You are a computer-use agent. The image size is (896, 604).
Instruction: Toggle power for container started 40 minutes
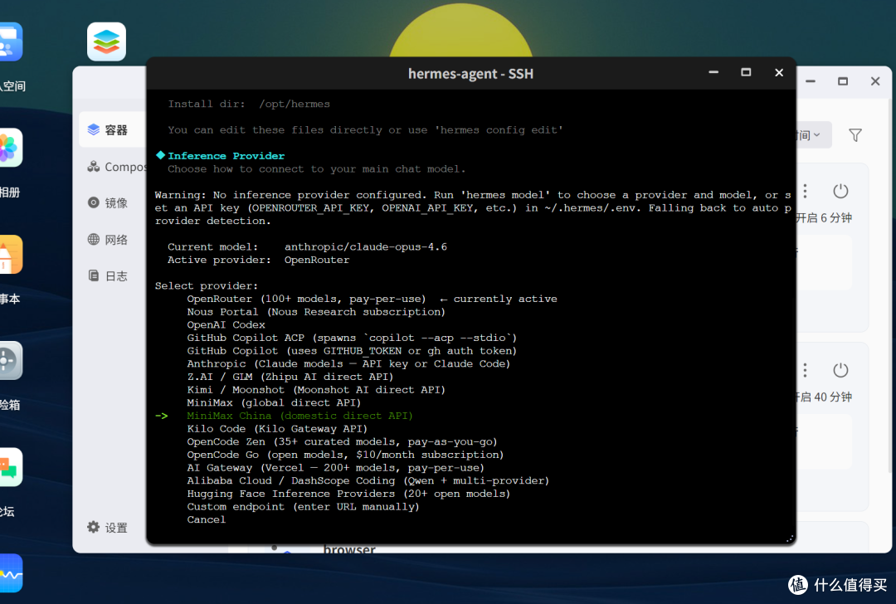[x=840, y=370]
